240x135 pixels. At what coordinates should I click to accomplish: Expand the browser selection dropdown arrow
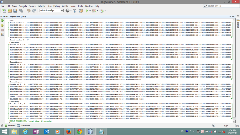click(71, 11)
